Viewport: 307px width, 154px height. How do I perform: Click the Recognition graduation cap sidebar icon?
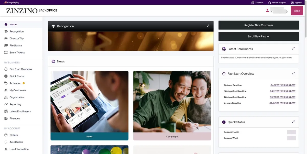tap(6, 31)
